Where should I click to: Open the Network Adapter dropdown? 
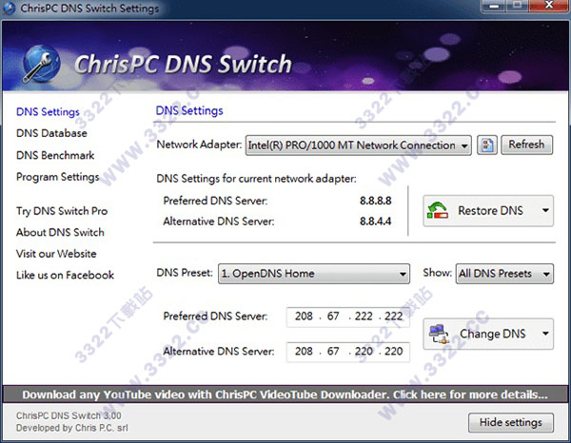[x=359, y=145]
